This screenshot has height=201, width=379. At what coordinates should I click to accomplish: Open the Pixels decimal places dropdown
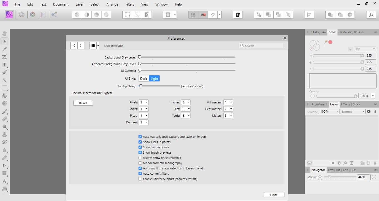click(143, 102)
